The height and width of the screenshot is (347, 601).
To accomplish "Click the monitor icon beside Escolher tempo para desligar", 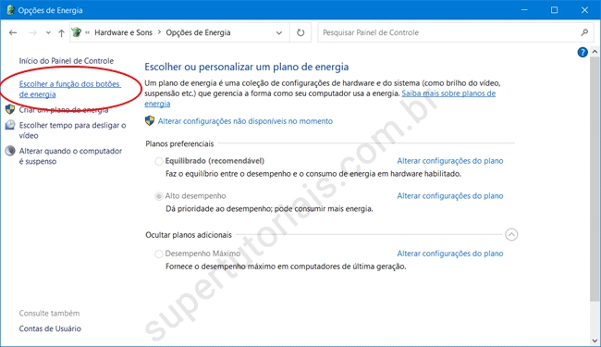I will point(10,125).
